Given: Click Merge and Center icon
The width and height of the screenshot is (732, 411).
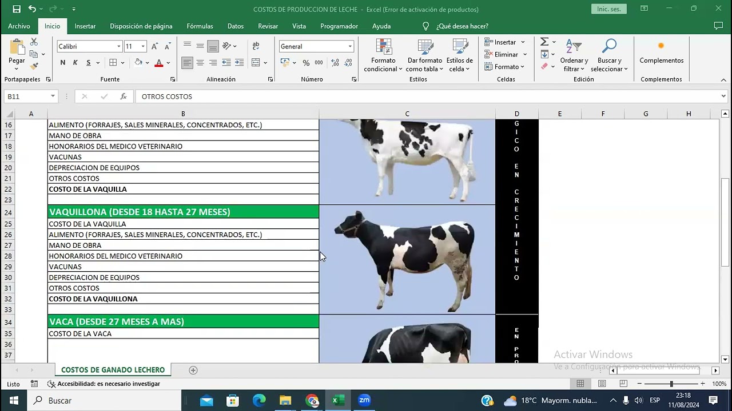Looking at the screenshot, I should [256, 63].
